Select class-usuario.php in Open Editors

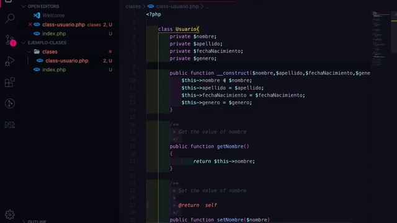coord(63,25)
